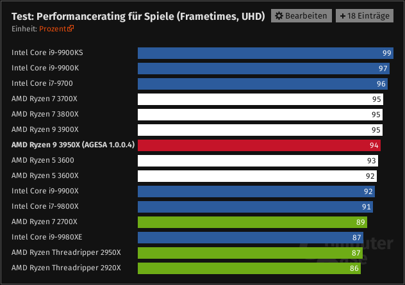The height and width of the screenshot is (285, 405).
Task: Open the Prozent unit link
Action: coord(53,29)
